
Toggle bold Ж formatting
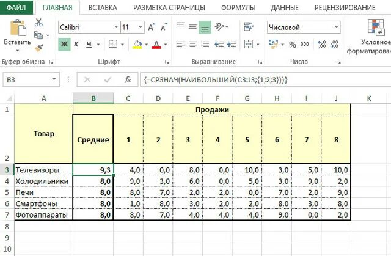pos(64,45)
